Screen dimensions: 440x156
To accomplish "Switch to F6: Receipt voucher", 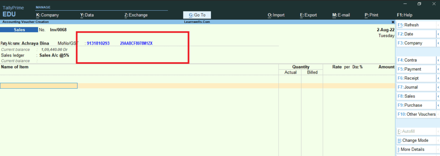I will pyautogui.click(x=416, y=78).
